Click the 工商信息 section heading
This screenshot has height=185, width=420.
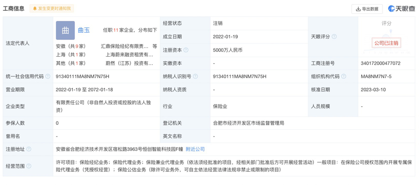pyautogui.click(x=13, y=9)
